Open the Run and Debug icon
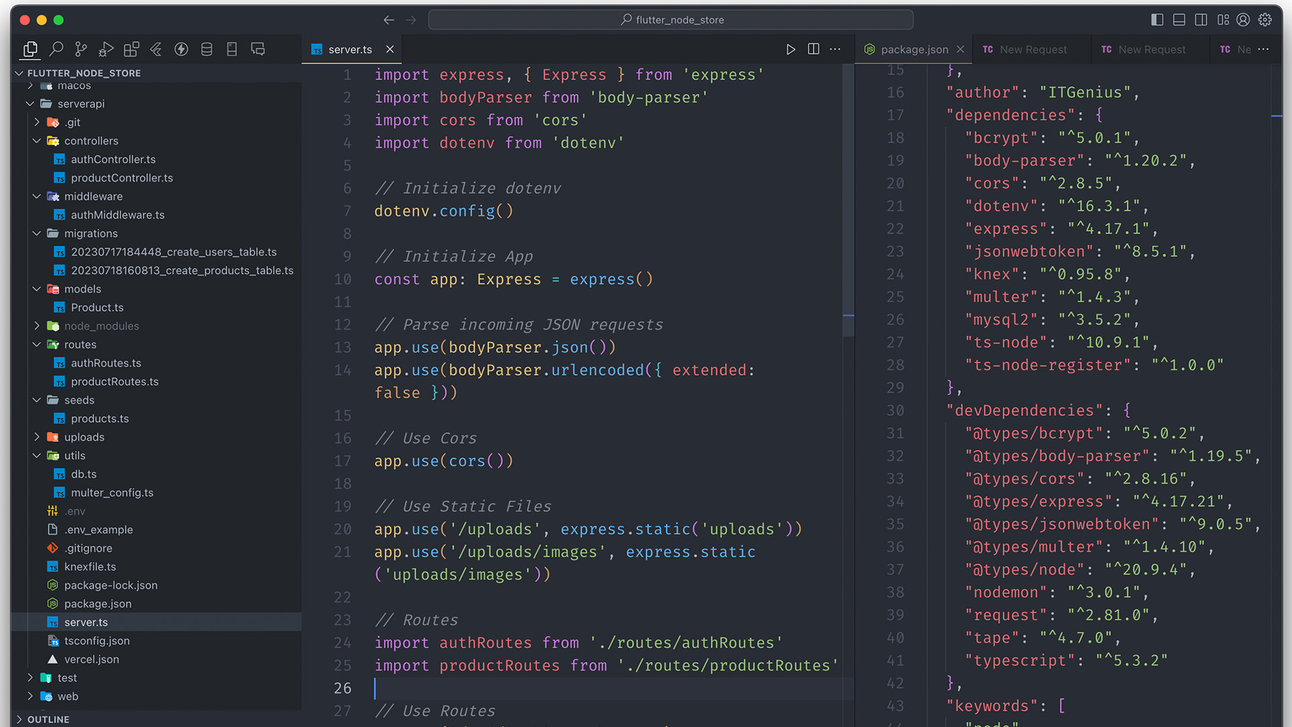The image size is (1292, 727). (x=106, y=49)
